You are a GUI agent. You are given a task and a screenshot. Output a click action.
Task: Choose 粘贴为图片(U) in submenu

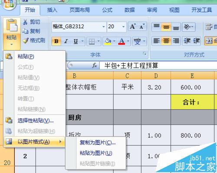click(x=96, y=153)
